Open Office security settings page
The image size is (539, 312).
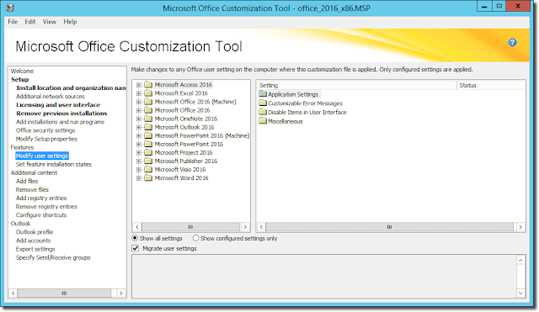pos(45,130)
